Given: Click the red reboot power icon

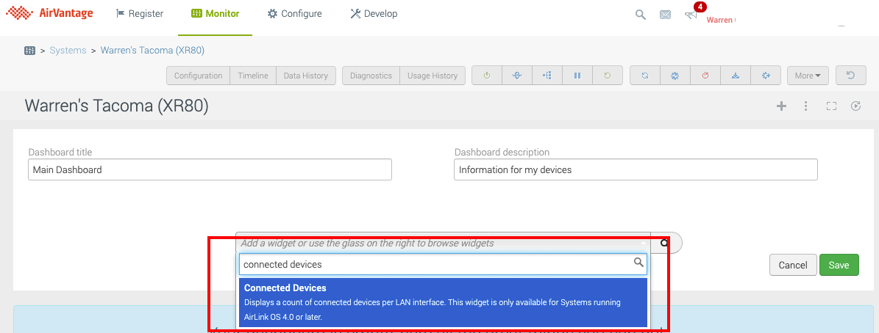Looking at the screenshot, I should point(705,76).
